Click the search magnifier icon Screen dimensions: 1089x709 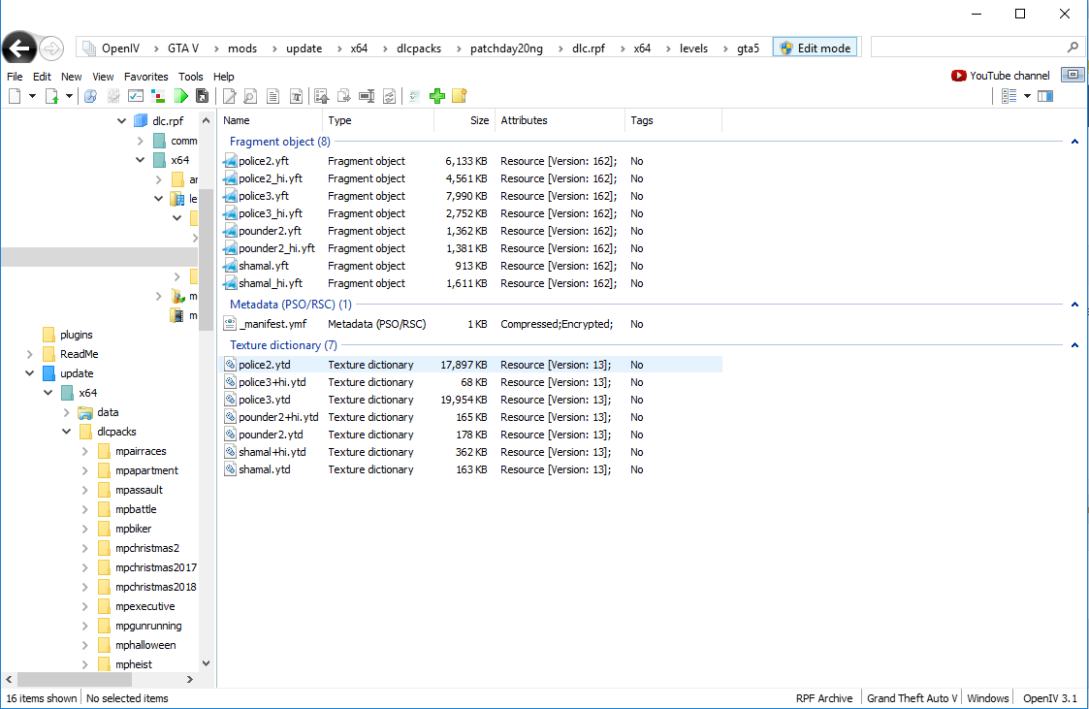click(1073, 48)
